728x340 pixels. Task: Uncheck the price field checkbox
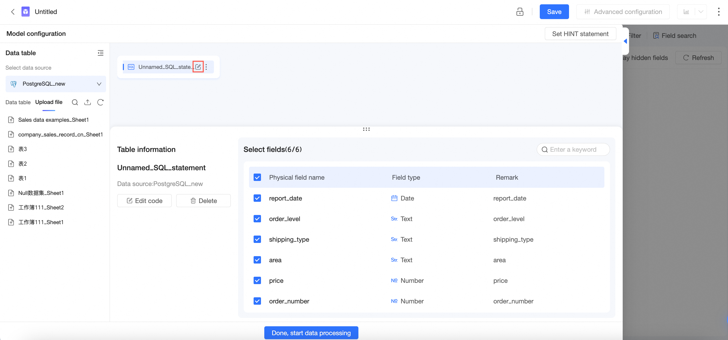tap(257, 281)
